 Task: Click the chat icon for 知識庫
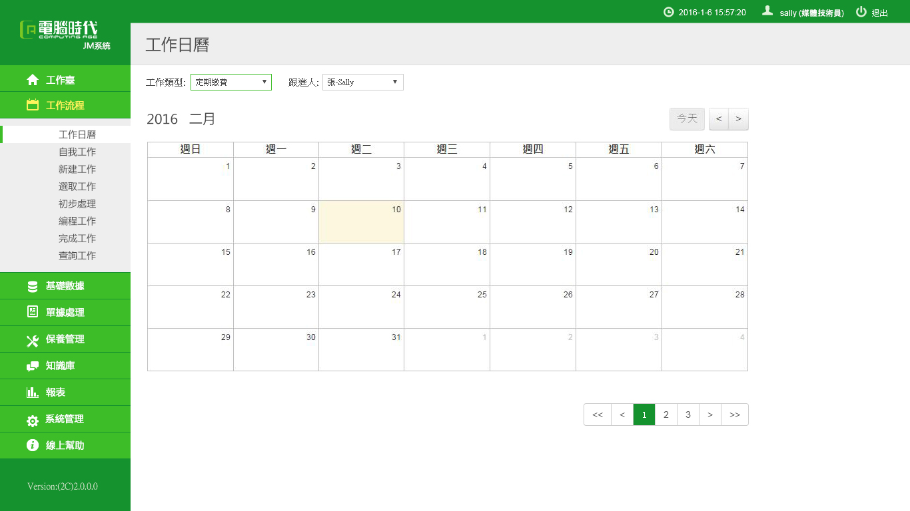coord(32,366)
